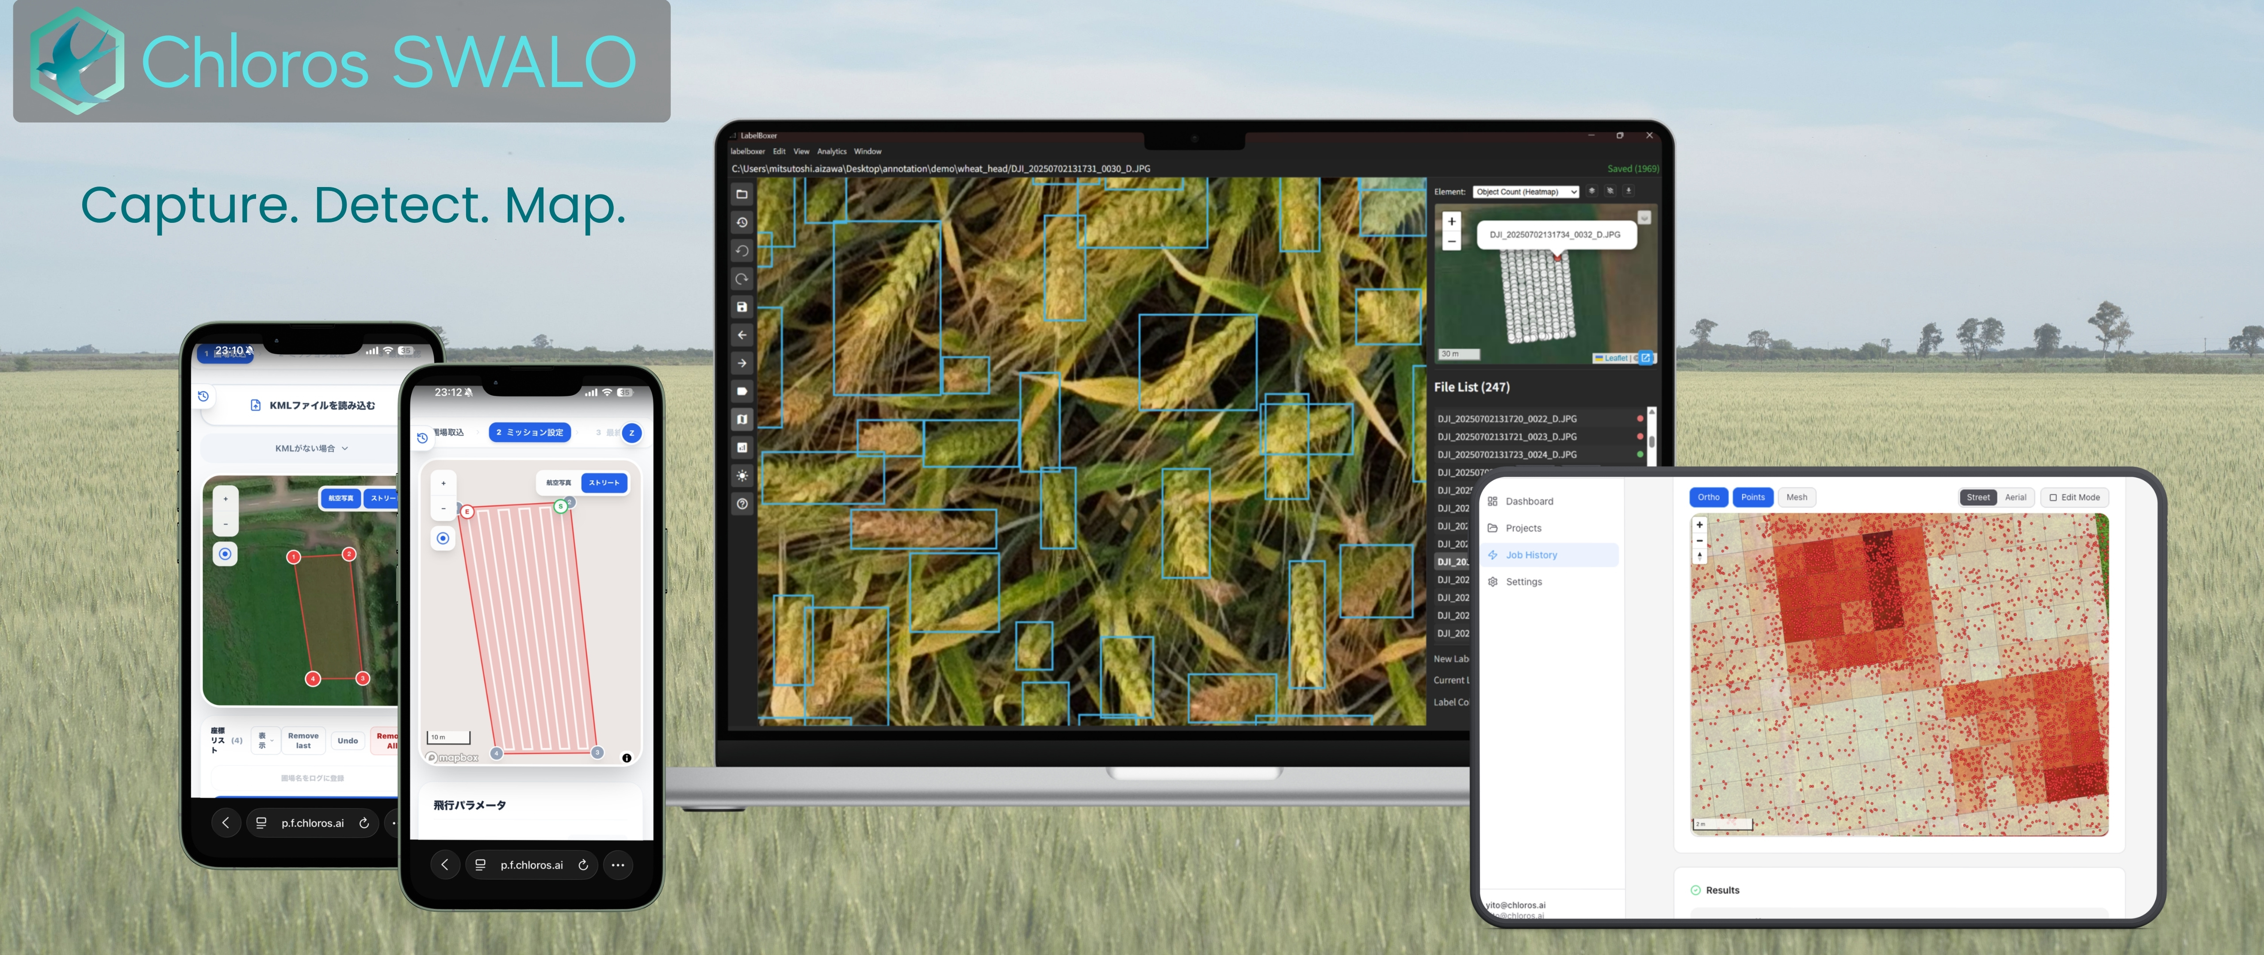2264x955 pixels.
Task: Go to previous image with left arrow
Action: click(x=742, y=335)
